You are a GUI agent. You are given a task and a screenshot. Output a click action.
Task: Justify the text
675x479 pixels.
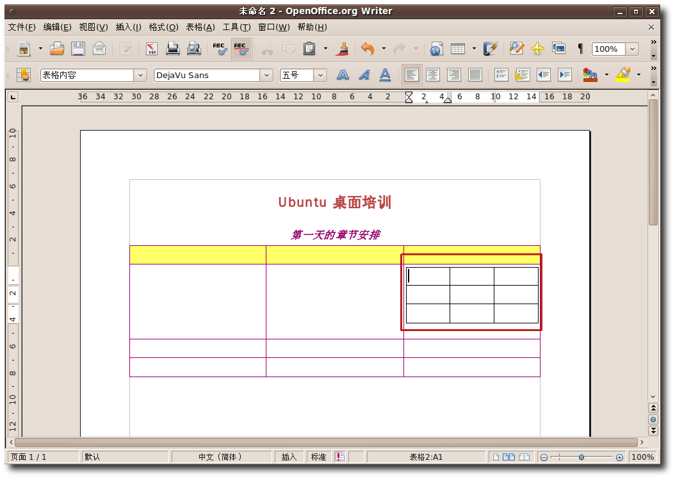point(475,75)
